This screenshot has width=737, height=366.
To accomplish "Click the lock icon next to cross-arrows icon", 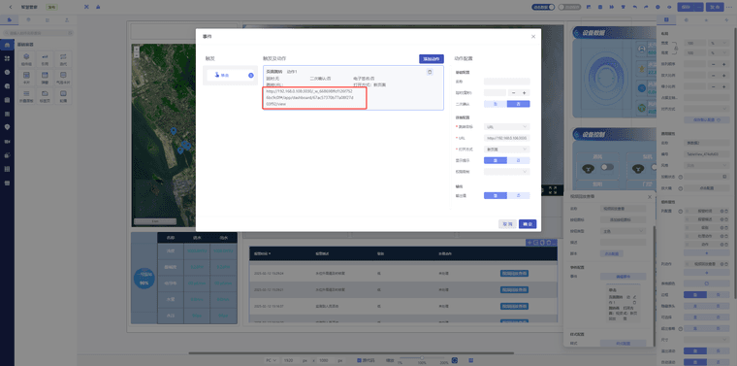I will 98,7.
